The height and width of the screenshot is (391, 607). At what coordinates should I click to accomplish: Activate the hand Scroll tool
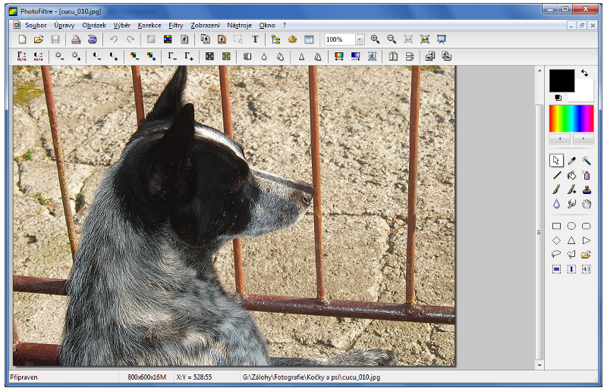tap(586, 204)
